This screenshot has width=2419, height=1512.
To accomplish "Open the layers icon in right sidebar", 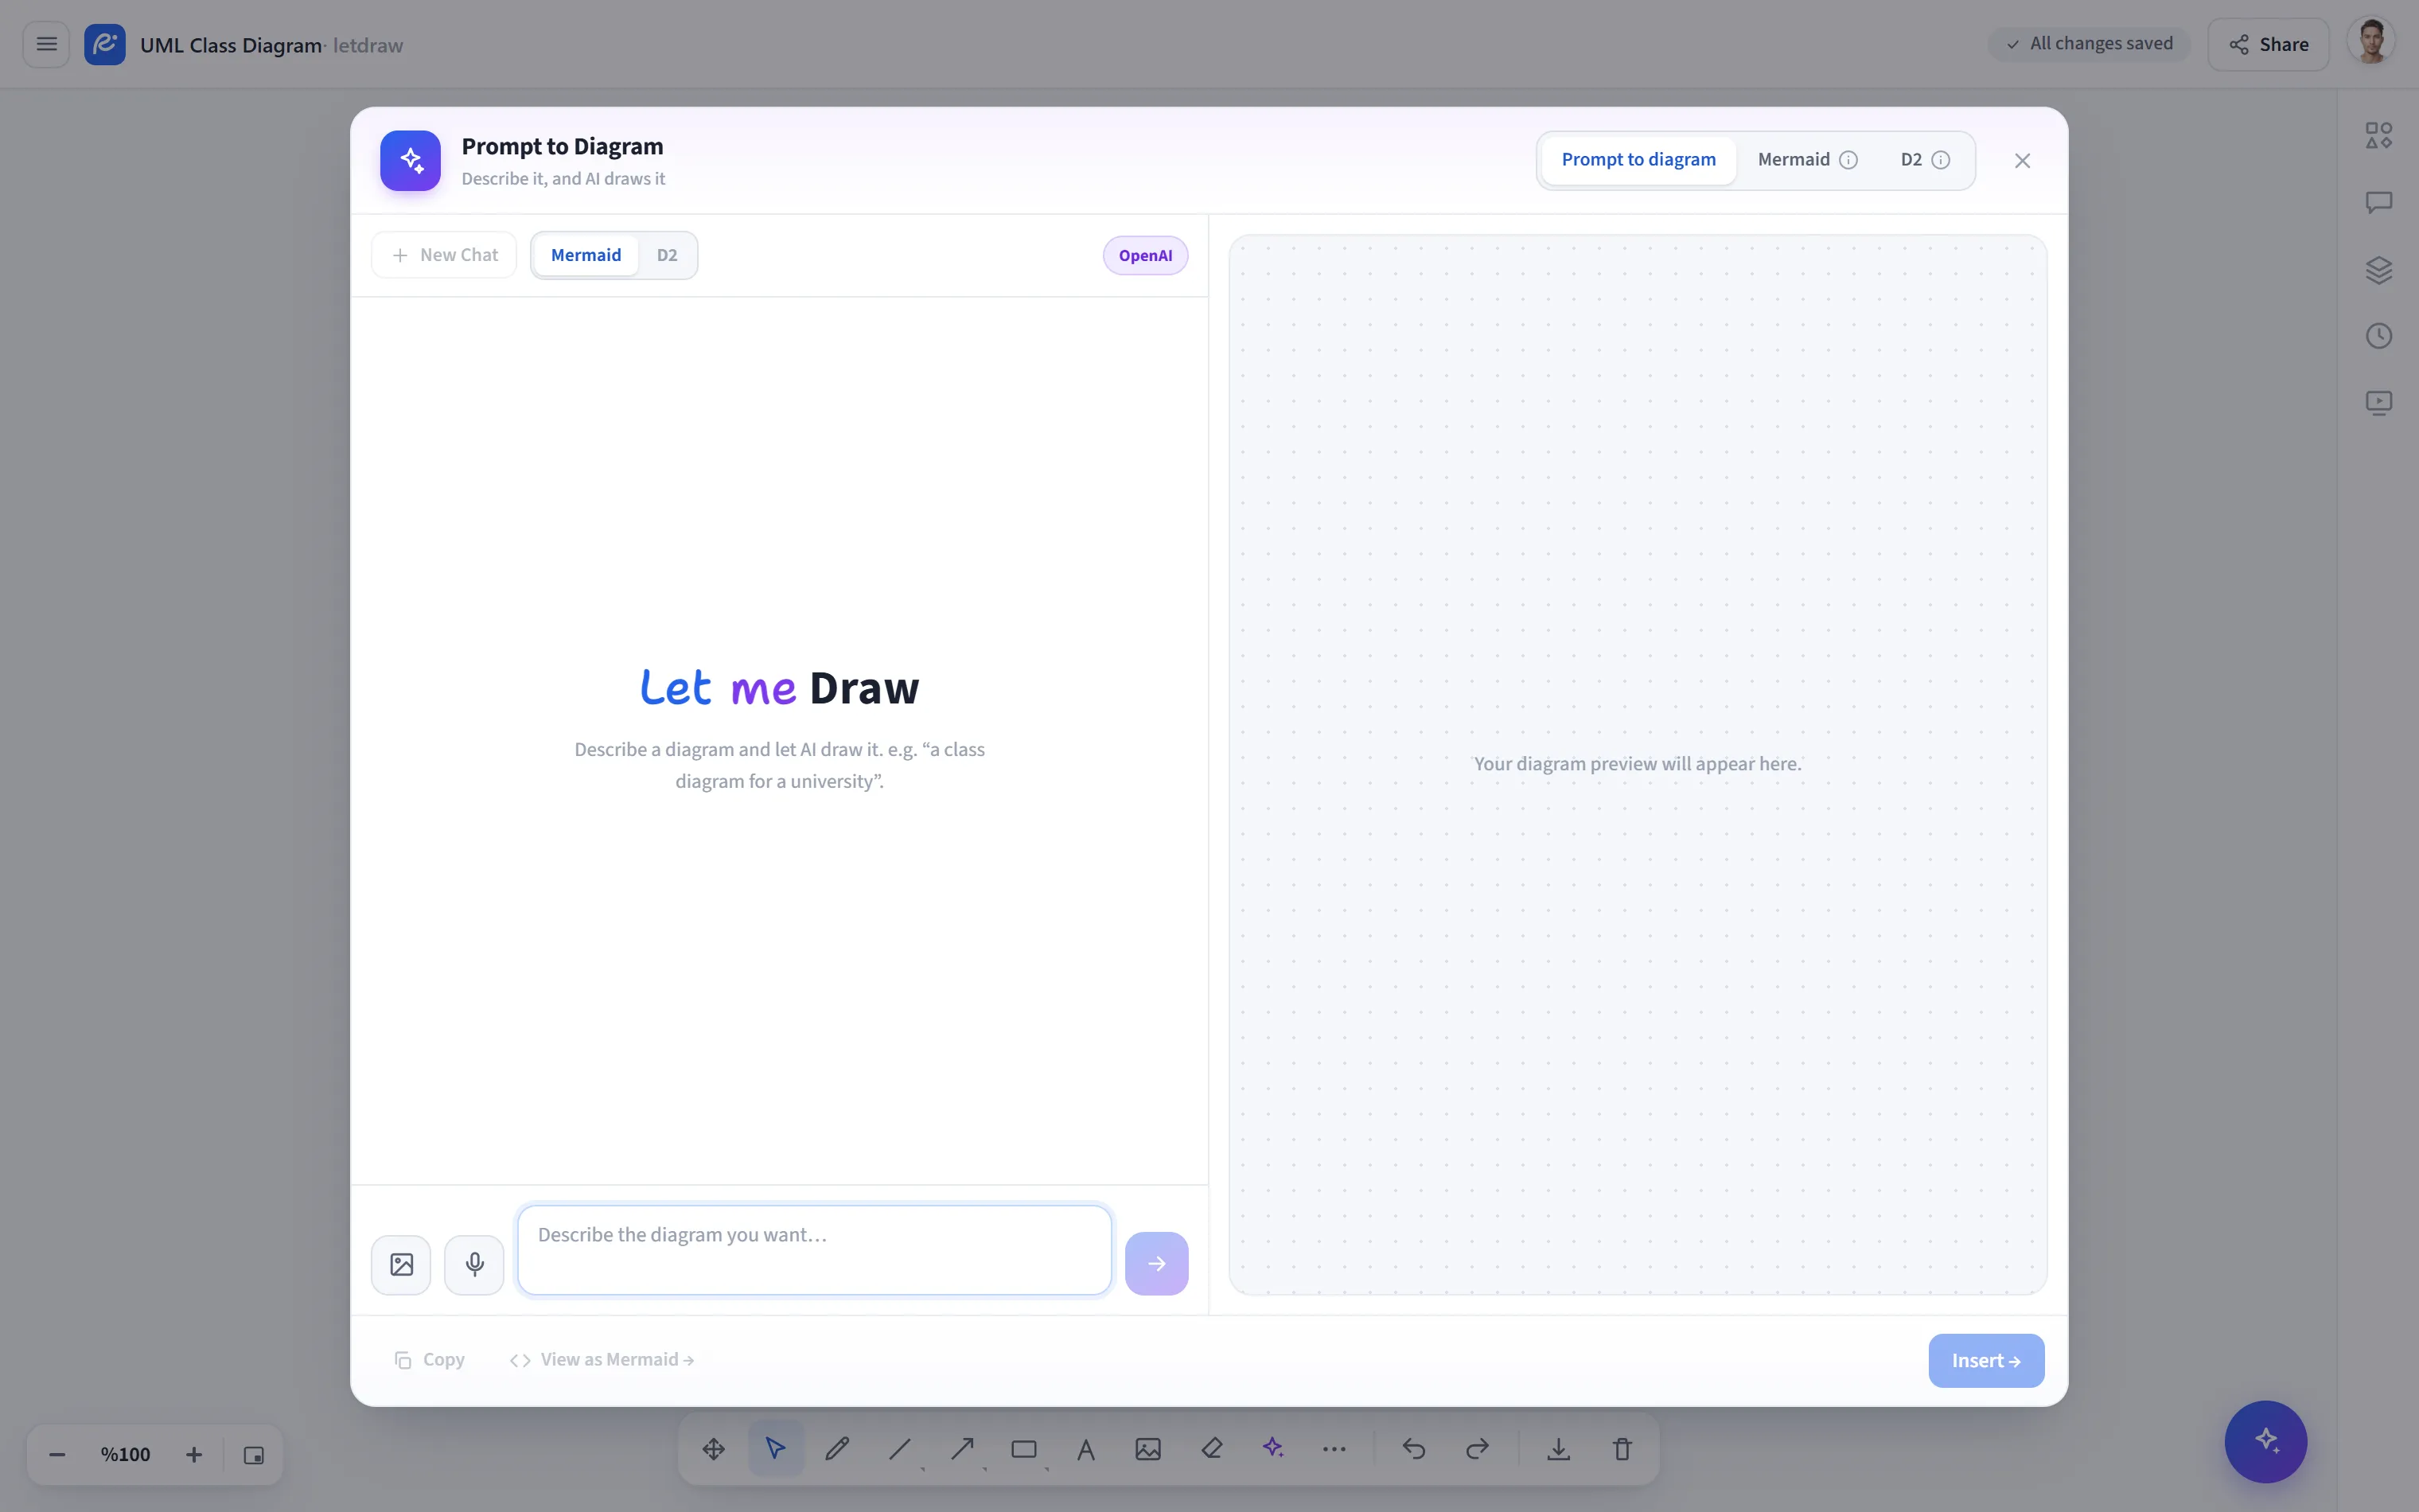I will (2379, 270).
